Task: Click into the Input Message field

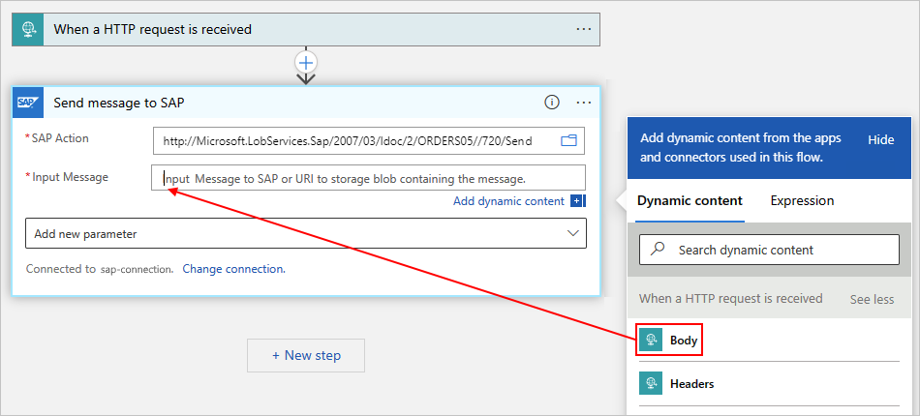Action: click(x=368, y=178)
